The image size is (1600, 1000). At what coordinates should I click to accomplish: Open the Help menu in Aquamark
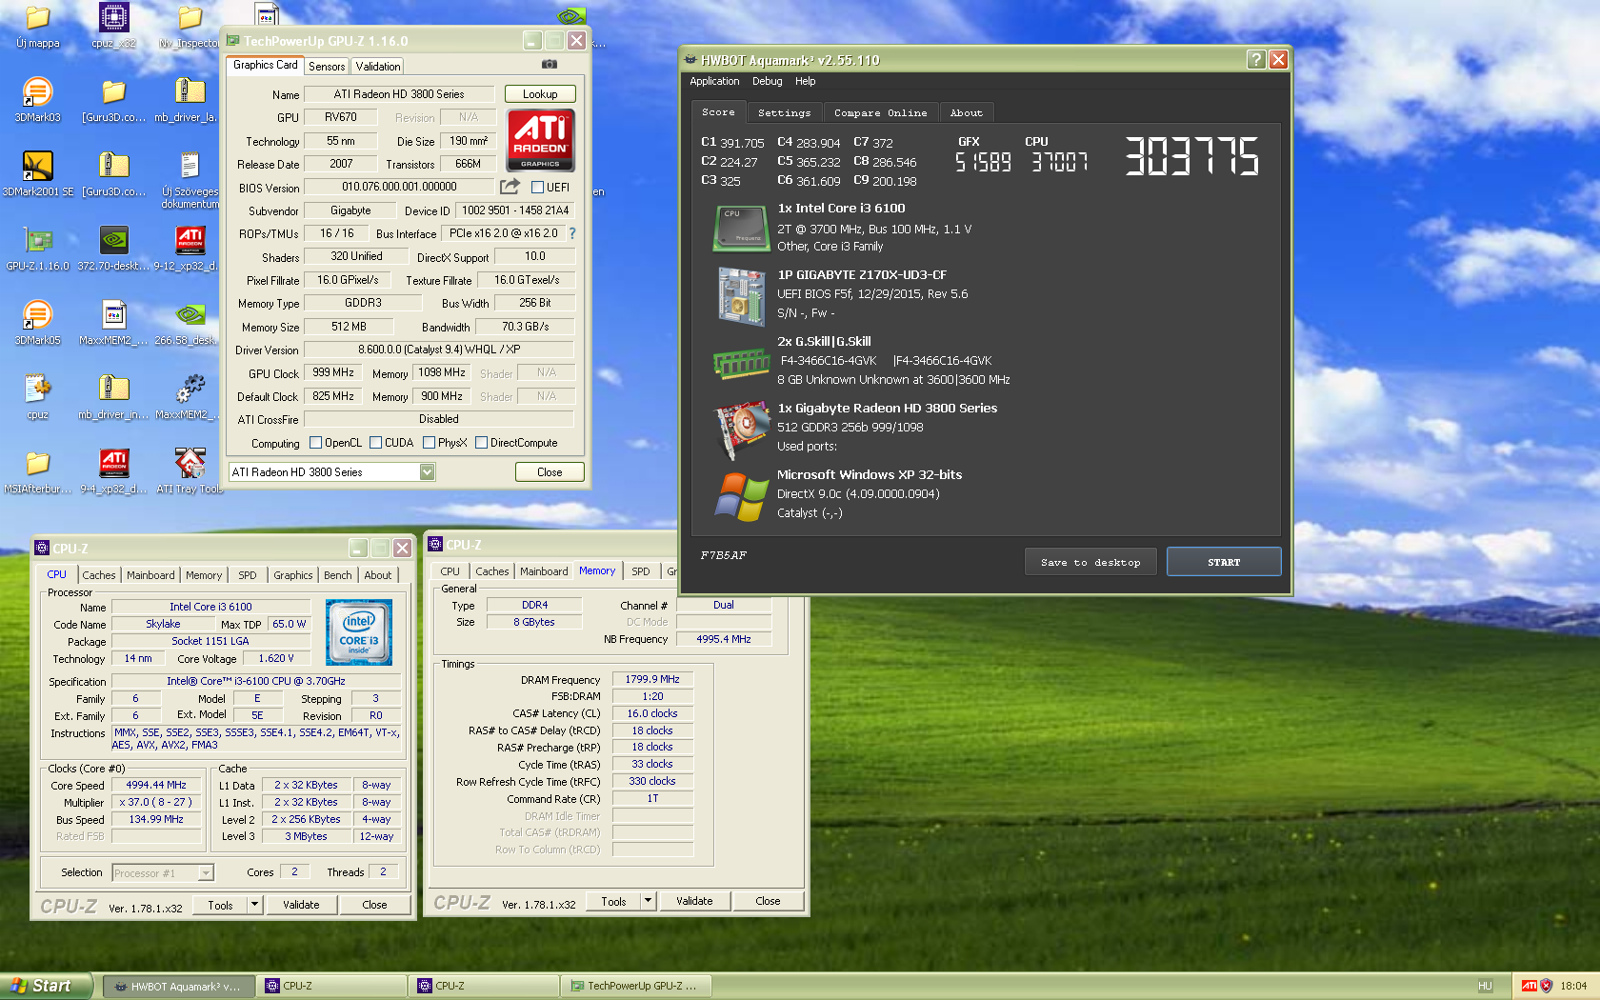805,82
